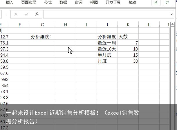Select the 开发工具 tab
The image size is (177, 130).
(113, 2)
